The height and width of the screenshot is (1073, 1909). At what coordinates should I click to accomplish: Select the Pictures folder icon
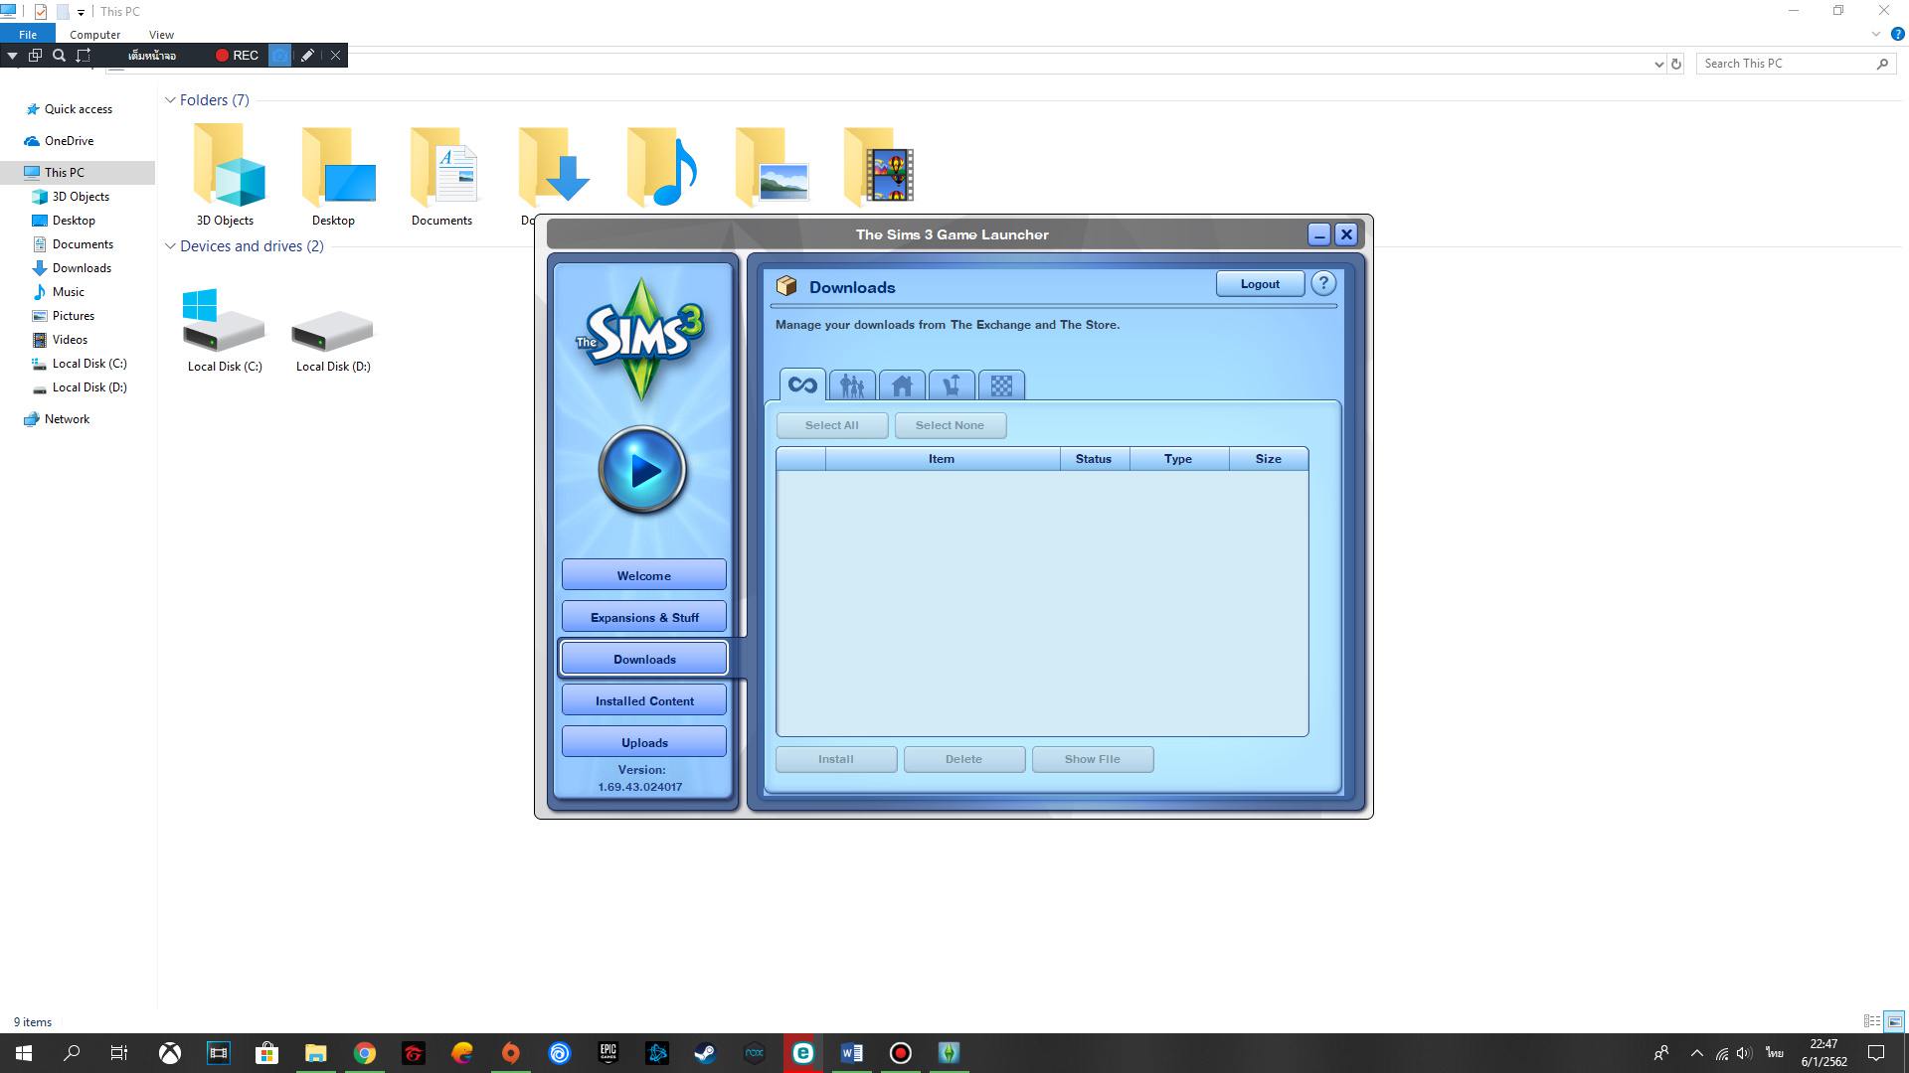point(770,167)
